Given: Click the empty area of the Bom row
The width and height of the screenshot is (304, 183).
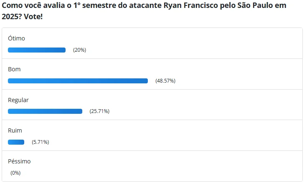Looking at the screenshot, I should pos(238,74).
